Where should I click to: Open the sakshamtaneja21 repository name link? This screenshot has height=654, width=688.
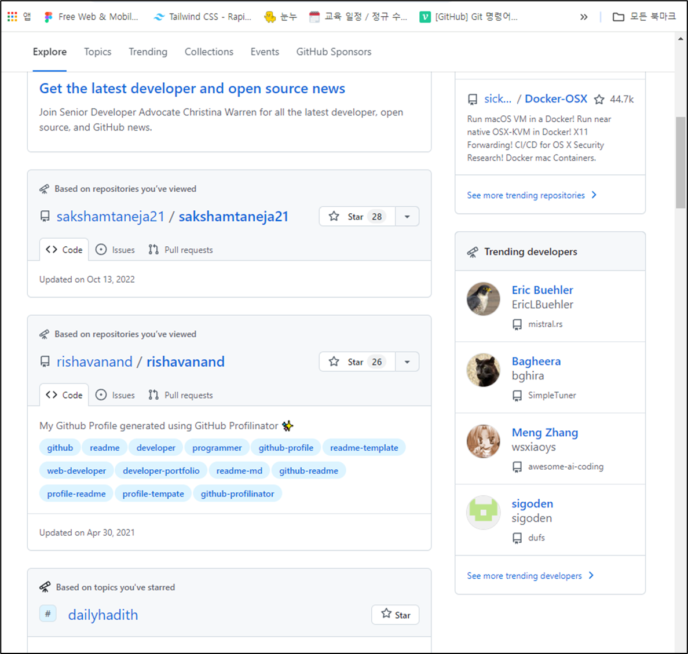pyautogui.click(x=233, y=217)
